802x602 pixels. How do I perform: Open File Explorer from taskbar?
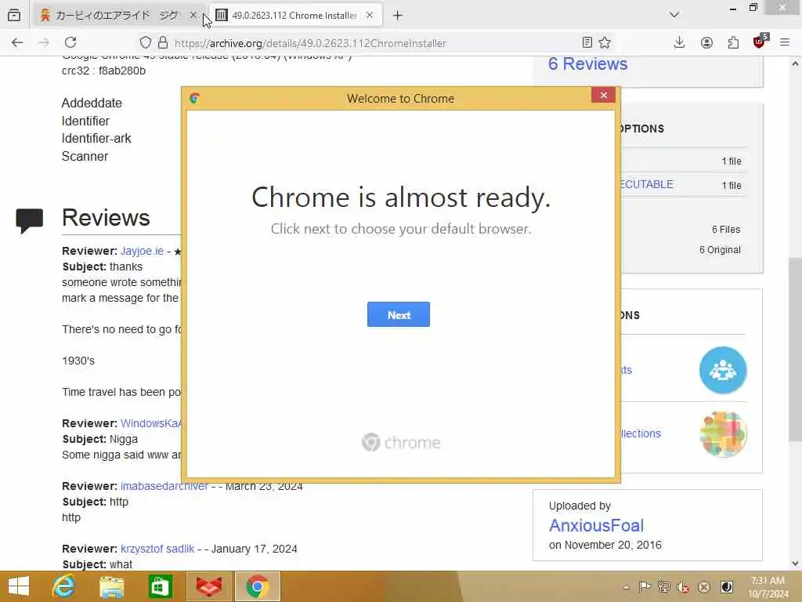[111, 586]
